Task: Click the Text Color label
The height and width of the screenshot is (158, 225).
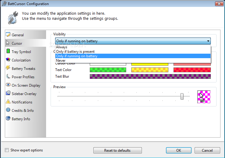Action: coord(63,70)
